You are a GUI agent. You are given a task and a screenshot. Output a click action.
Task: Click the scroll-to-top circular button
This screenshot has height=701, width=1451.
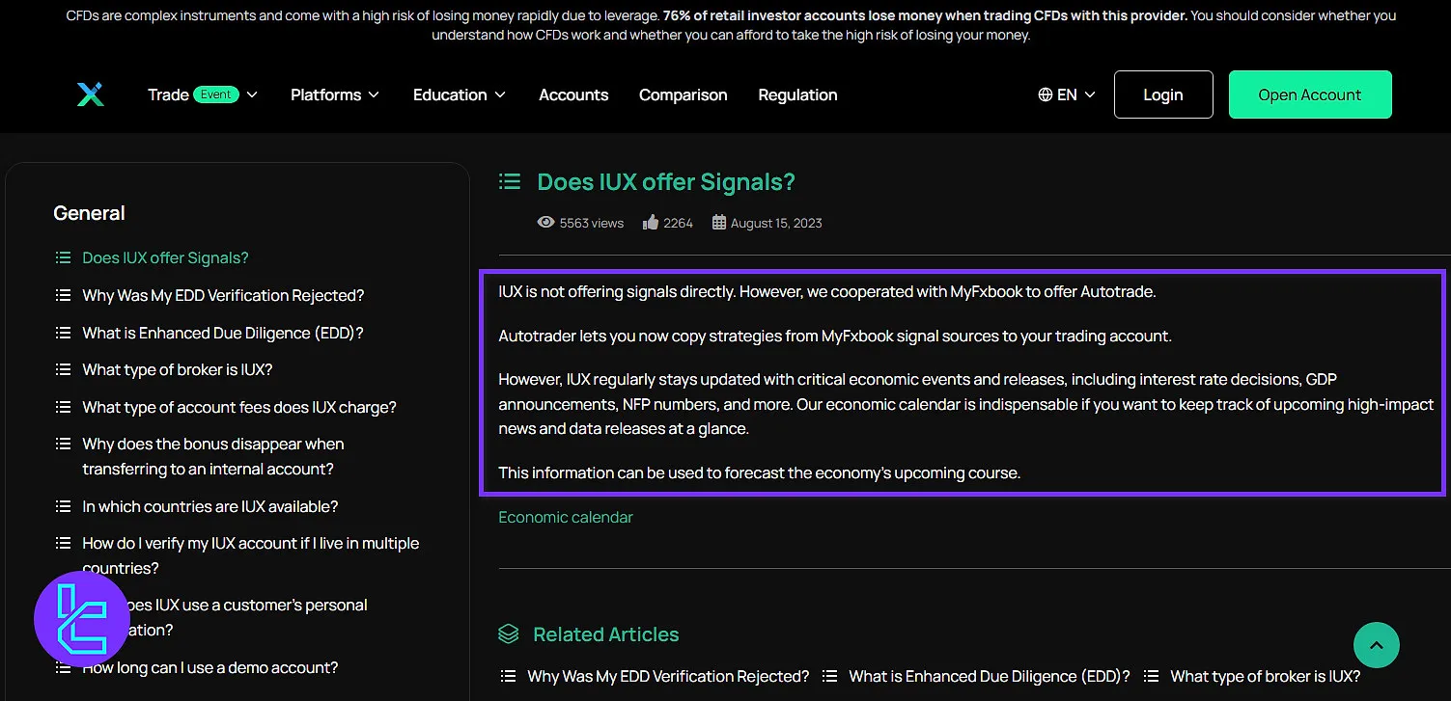pyautogui.click(x=1376, y=644)
